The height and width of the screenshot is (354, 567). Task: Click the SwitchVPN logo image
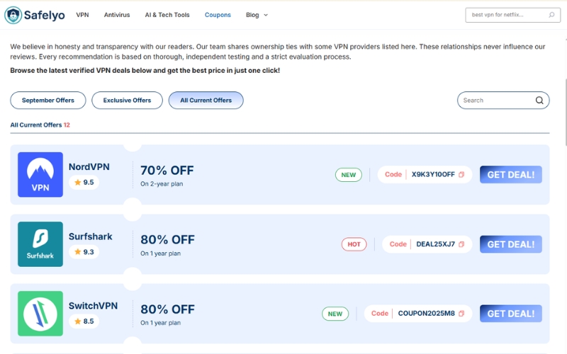(x=40, y=314)
